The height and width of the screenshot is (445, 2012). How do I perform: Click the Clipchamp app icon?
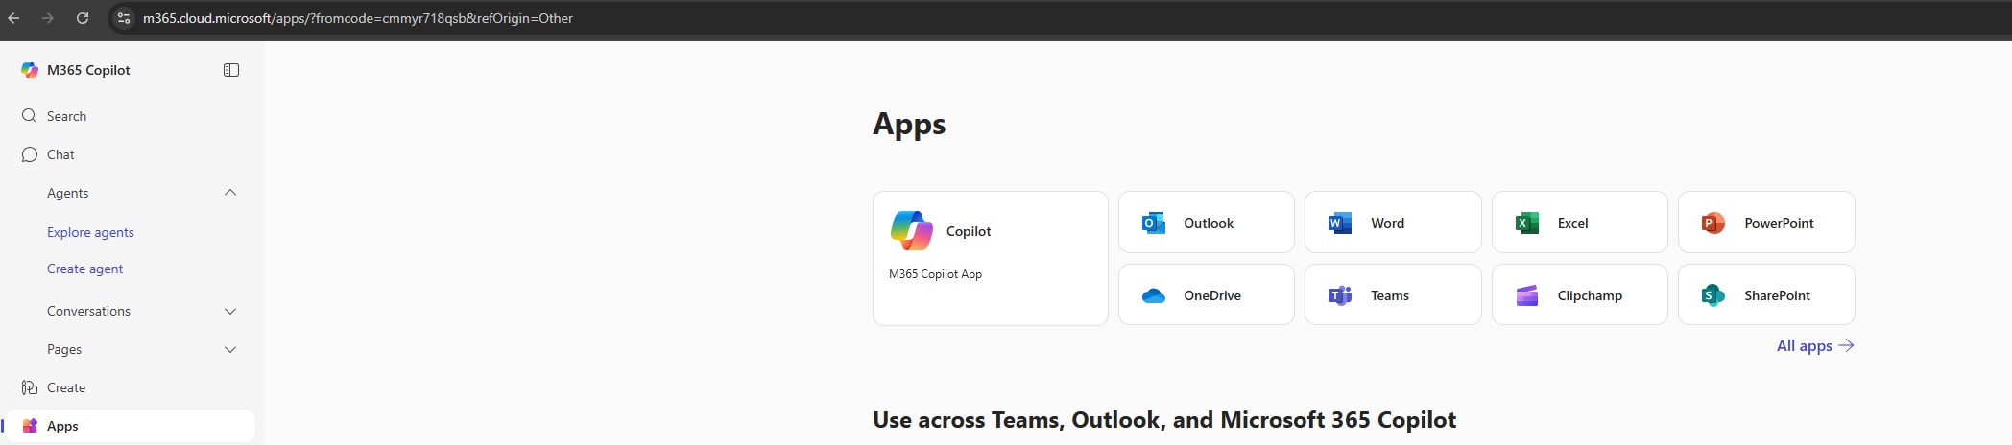tap(1527, 295)
